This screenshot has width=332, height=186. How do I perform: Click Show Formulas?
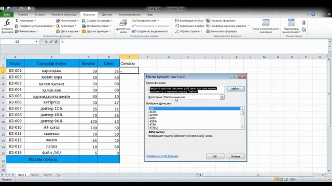pos(220,21)
